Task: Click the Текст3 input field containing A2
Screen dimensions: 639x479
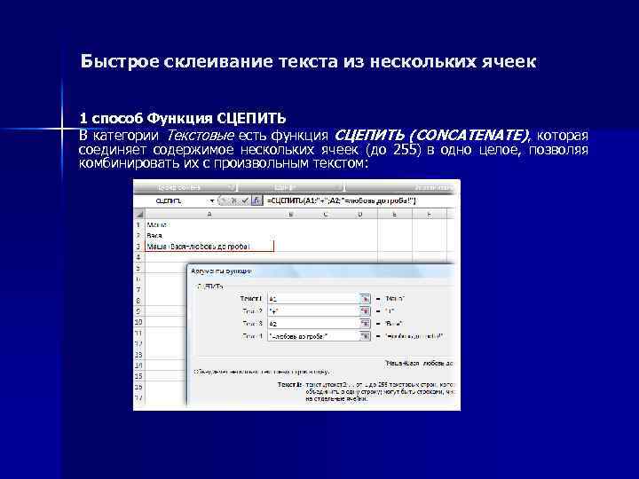Action: pyautogui.click(x=313, y=324)
